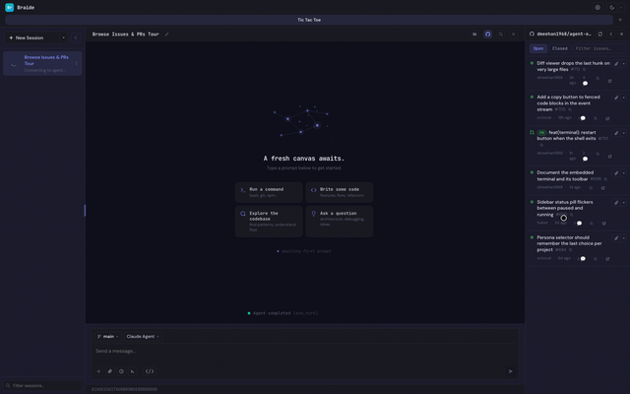Image resolution: width=630 pixels, height=394 pixels.
Task: Attach Diff viewer issue with paperclip
Action: coord(616,63)
